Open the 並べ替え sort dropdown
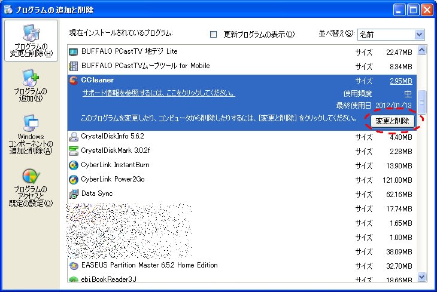Viewport: 437px width, 292px height. click(391, 35)
